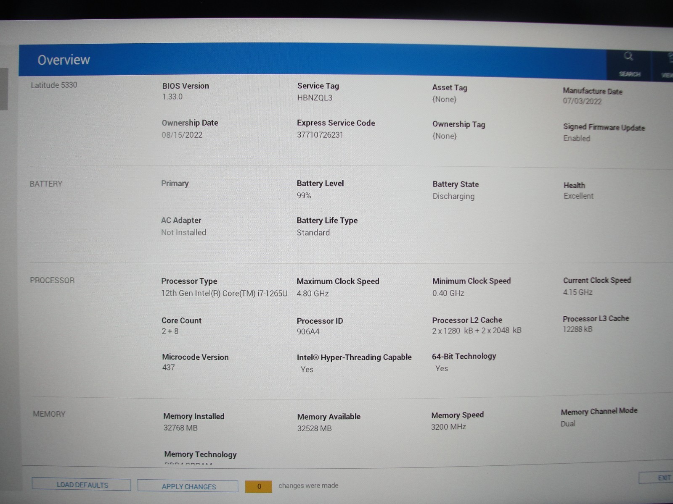Select BIOS Version value 1.33.0

tap(172, 97)
